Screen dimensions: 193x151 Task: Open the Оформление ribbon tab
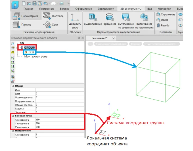point(84,9)
